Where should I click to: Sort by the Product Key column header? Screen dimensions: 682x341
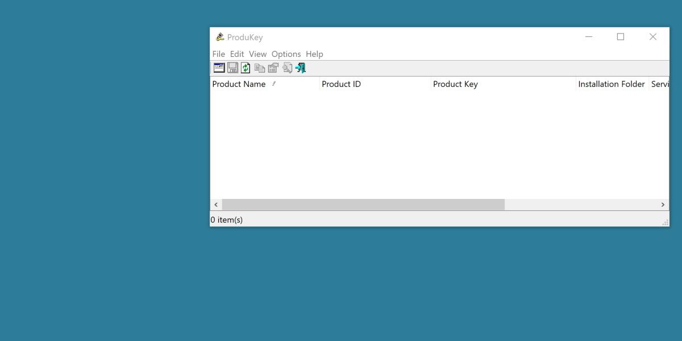click(x=504, y=84)
